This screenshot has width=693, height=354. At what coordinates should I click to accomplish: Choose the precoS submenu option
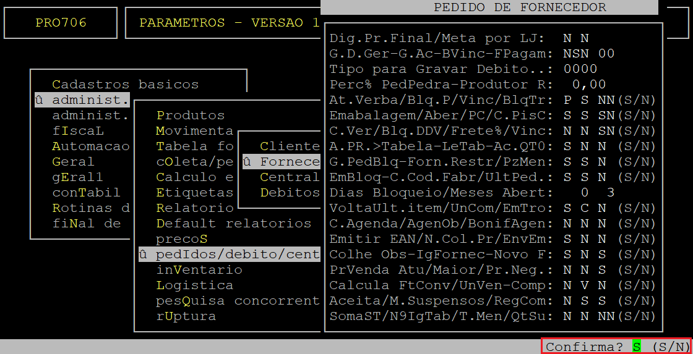pyautogui.click(x=181, y=239)
